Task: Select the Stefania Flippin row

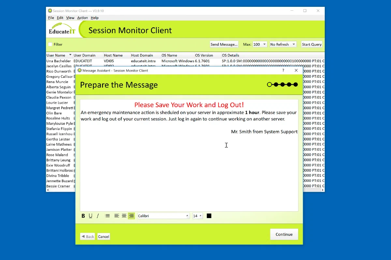Action: [x=61, y=129]
